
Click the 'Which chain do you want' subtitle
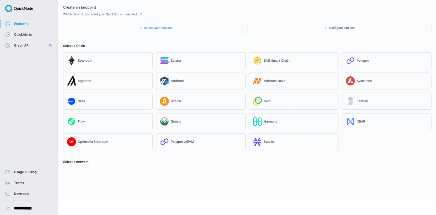(102, 14)
